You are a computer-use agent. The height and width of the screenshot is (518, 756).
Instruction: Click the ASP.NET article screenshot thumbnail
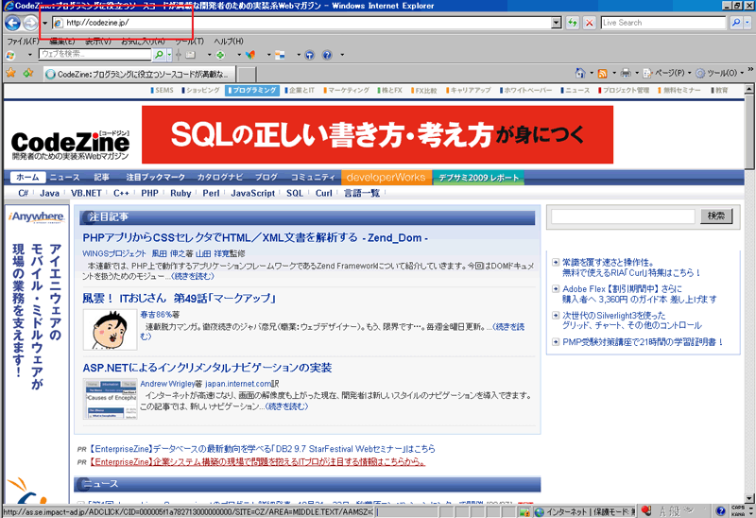110,399
